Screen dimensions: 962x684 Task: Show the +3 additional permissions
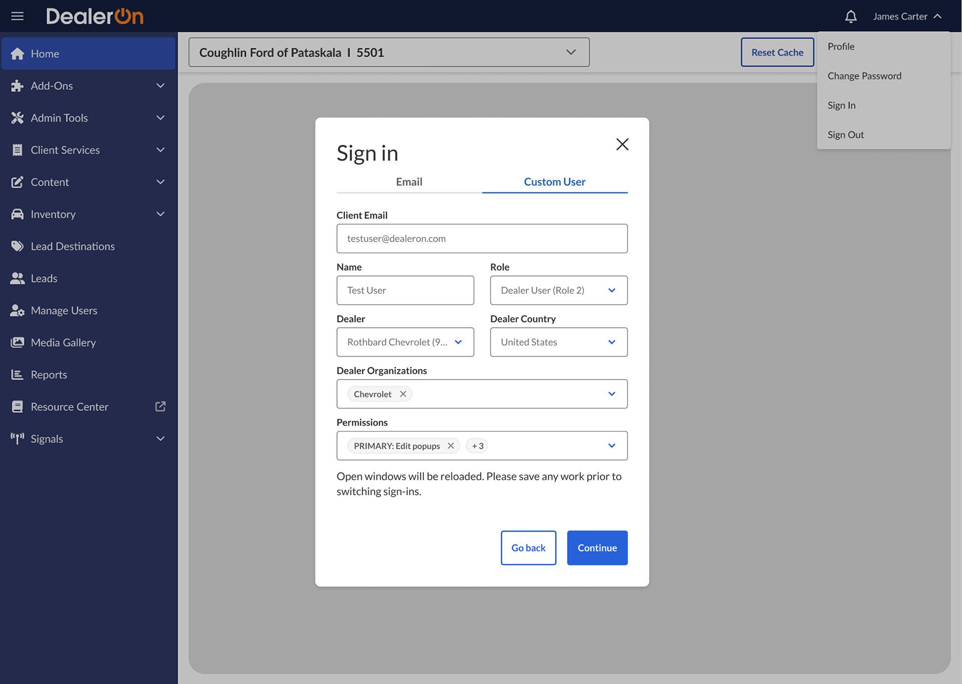[477, 445]
